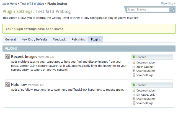Click the Recent Images plugin icon
This screenshot has height=117, width=178.
point(7,57)
